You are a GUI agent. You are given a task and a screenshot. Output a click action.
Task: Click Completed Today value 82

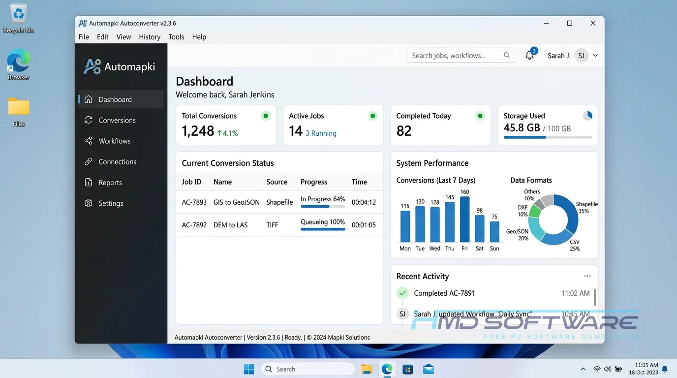pos(404,131)
